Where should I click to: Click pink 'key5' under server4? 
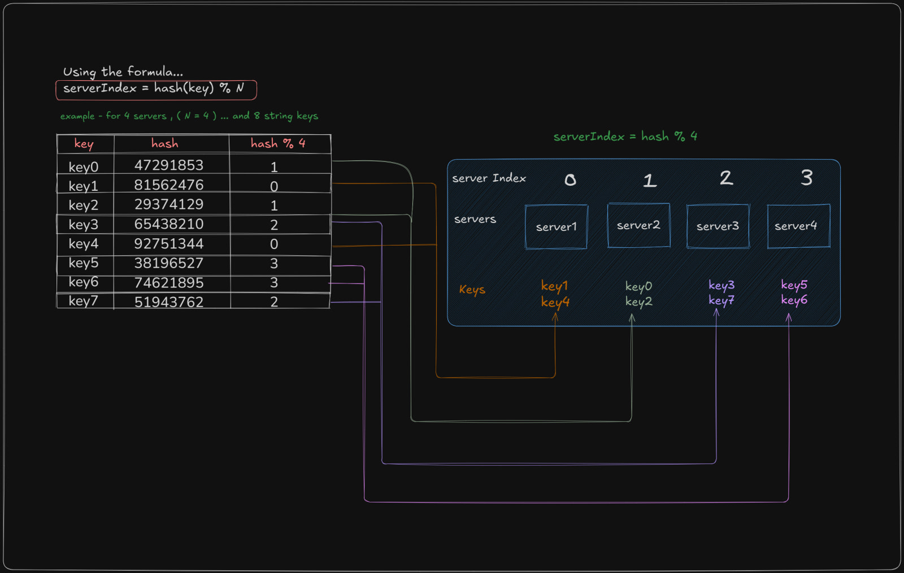[794, 285]
